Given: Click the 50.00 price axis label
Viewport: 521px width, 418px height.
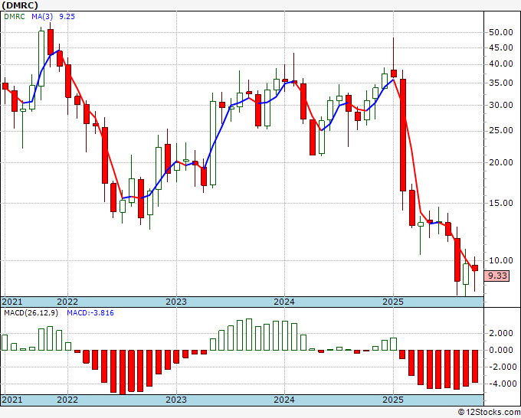Looking at the screenshot, I should [x=501, y=33].
